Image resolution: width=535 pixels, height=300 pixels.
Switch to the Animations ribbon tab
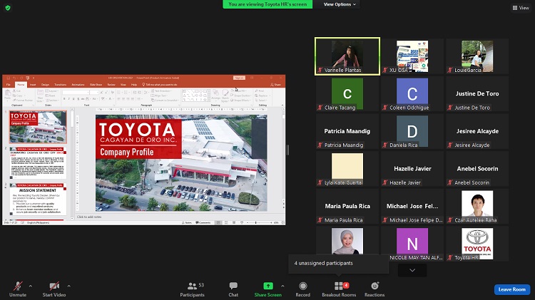click(78, 85)
